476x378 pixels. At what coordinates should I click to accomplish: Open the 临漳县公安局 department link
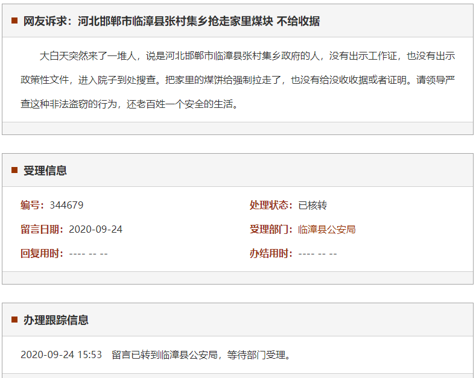327,229
